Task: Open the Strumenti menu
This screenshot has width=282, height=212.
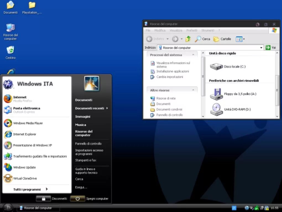Action: coord(208,30)
